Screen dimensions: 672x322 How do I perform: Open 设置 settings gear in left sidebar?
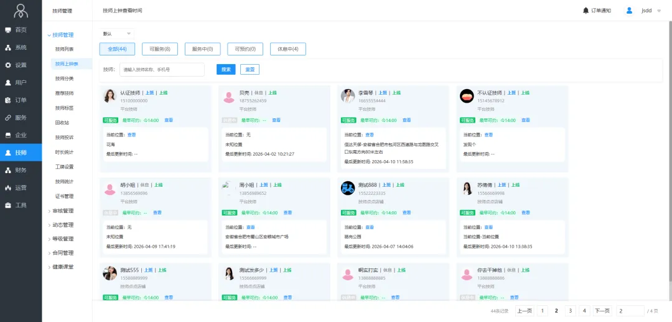[8, 65]
